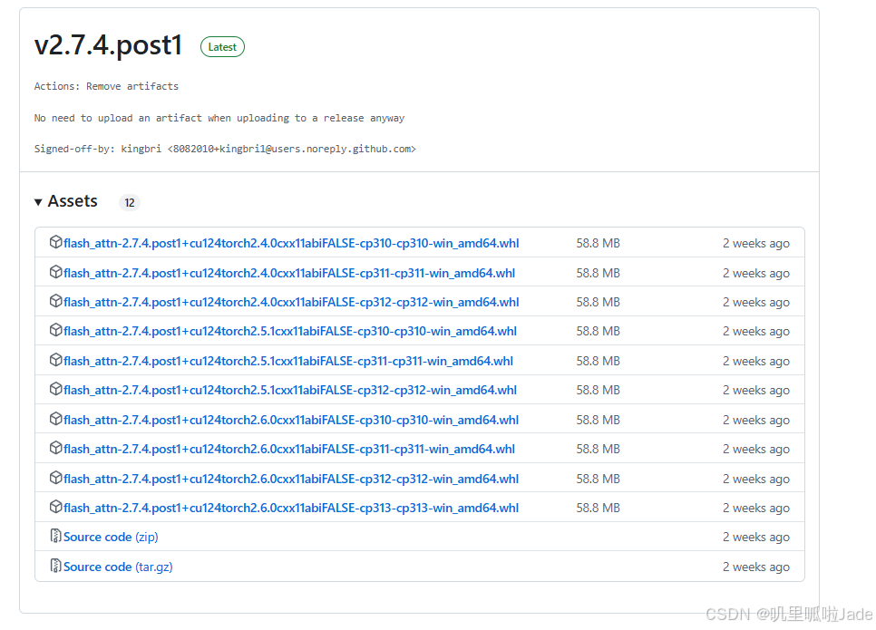
Task: Download torch2.5.1 cp312 win_amd64 wheel
Action: coord(290,391)
